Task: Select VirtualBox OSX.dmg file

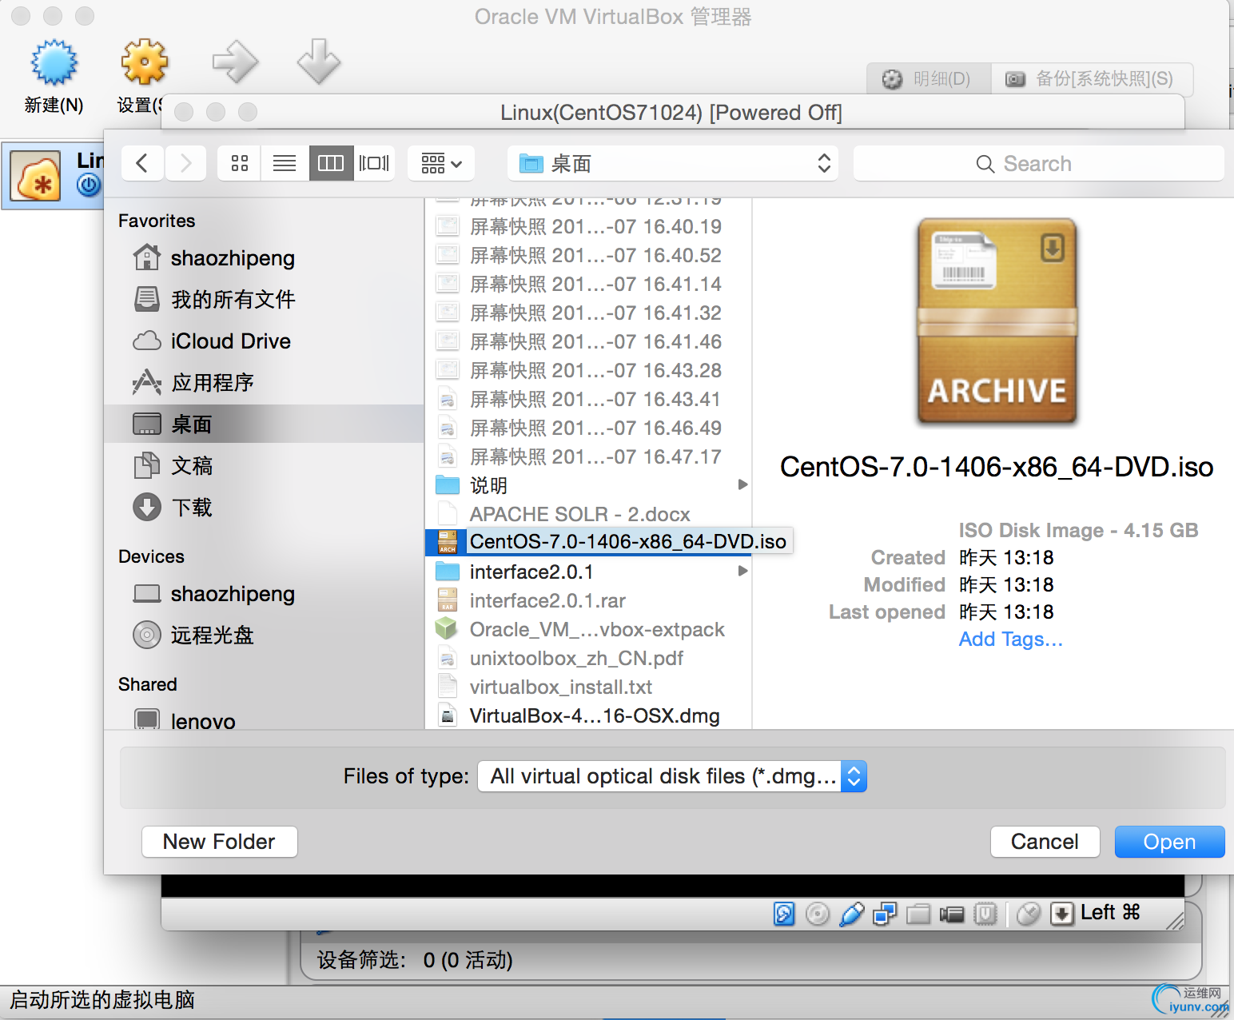Action: [589, 715]
